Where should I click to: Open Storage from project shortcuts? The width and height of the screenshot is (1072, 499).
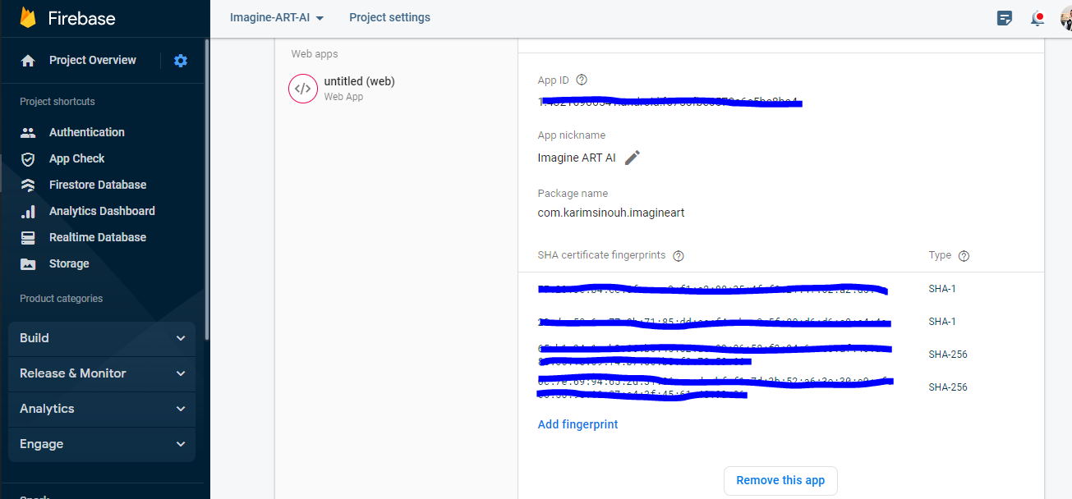point(69,263)
